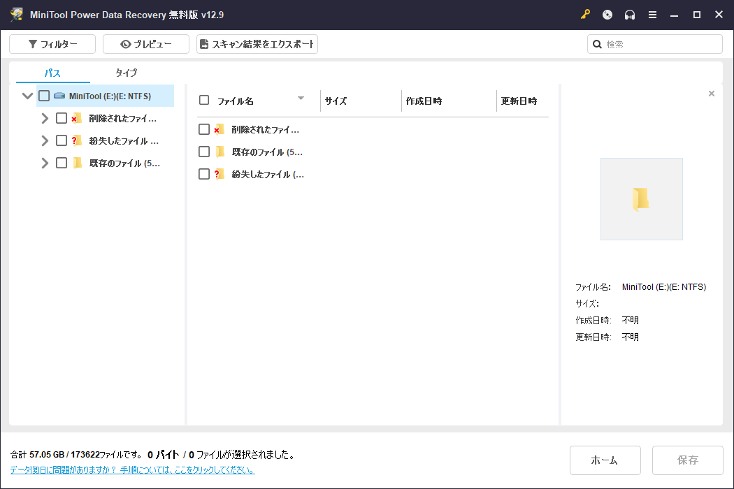Viewport: 734px width, 489px height.
Task: Focus the 検索 search field
Action: pyautogui.click(x=655, y=44)
